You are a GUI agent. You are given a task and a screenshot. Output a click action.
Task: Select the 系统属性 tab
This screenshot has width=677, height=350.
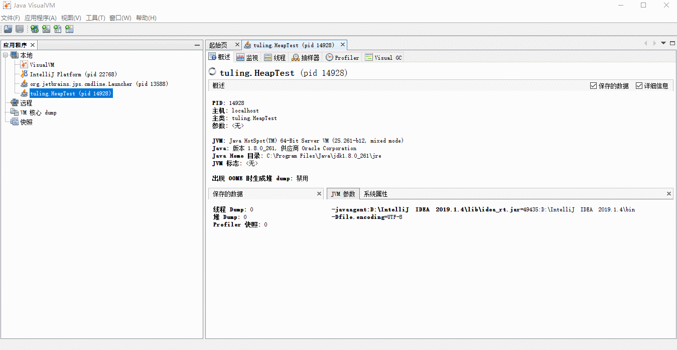pos(376,194)
